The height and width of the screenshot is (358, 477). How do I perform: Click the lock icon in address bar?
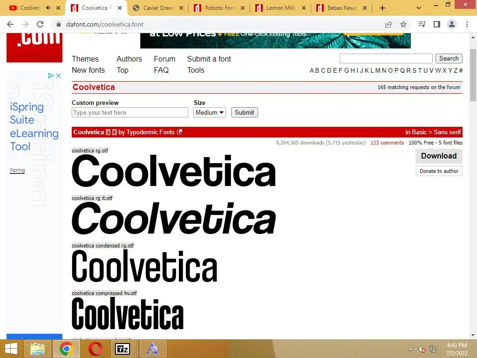[x=59, y=24]
